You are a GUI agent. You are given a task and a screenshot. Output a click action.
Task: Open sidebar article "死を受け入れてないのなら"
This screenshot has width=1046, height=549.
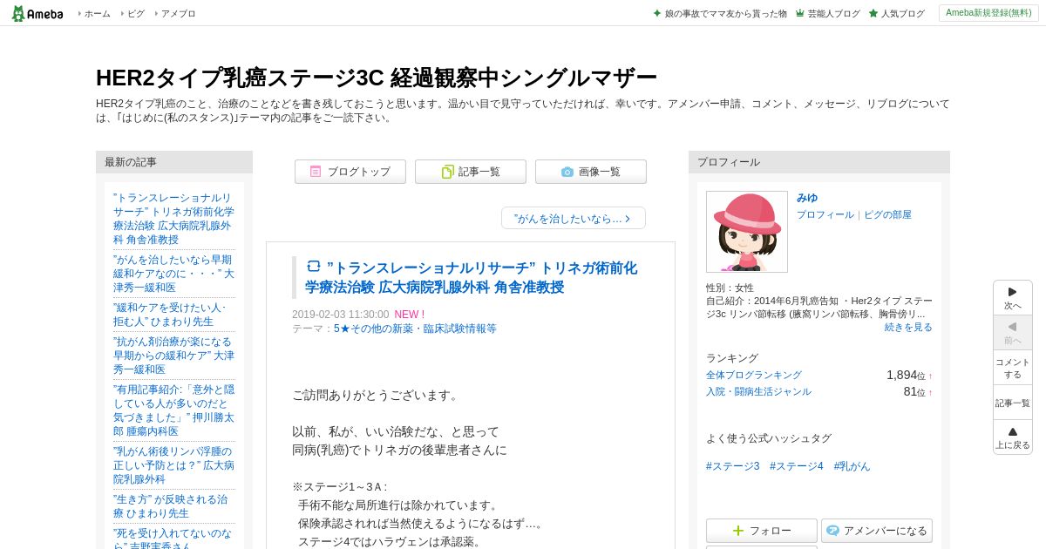173,538
